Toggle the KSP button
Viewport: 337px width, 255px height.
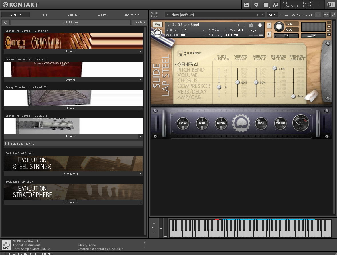[318, 15]
